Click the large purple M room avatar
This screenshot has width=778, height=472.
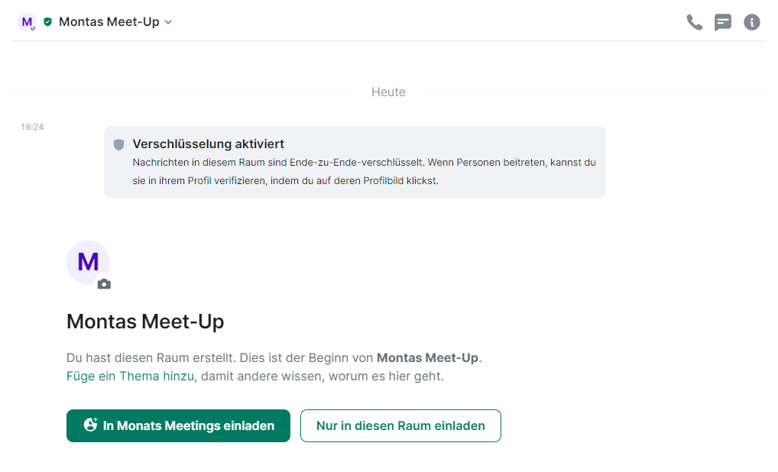coord(88,262)
